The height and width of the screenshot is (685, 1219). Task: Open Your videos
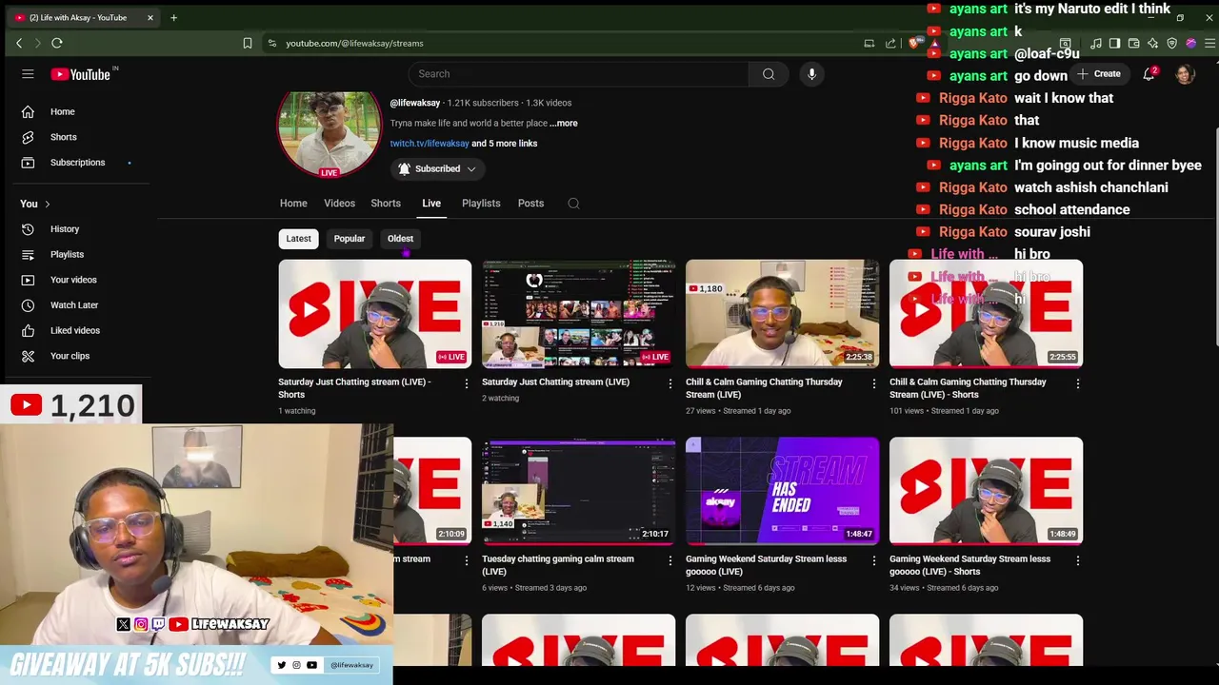[73, 280]
